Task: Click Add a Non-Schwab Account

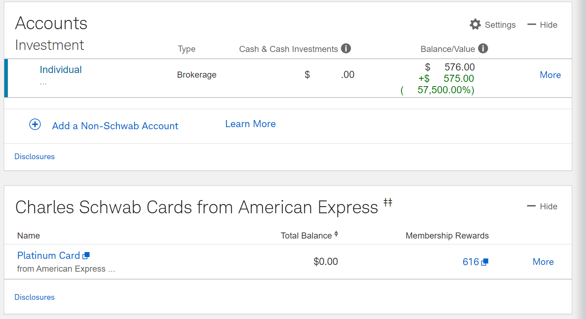Action: pos(115,126)
